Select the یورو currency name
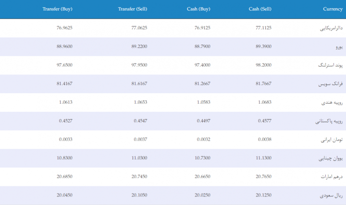 click(x=339, y=47)
